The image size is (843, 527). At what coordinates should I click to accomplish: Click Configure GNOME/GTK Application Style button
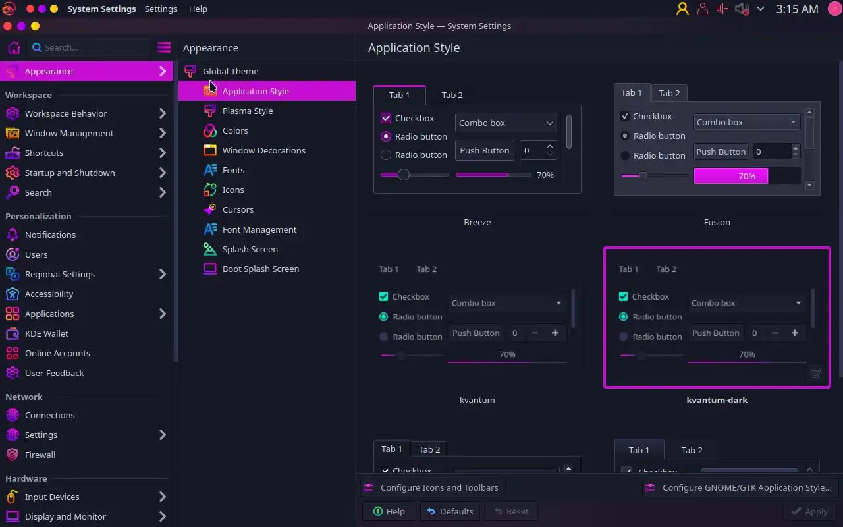point(740,487)
